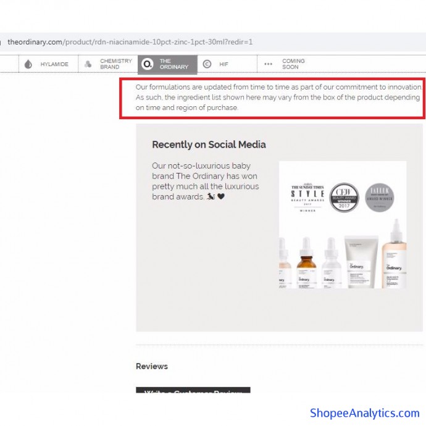The image size is (426, 426).
Task: Click the Reviews section heading
Action: 152,366
